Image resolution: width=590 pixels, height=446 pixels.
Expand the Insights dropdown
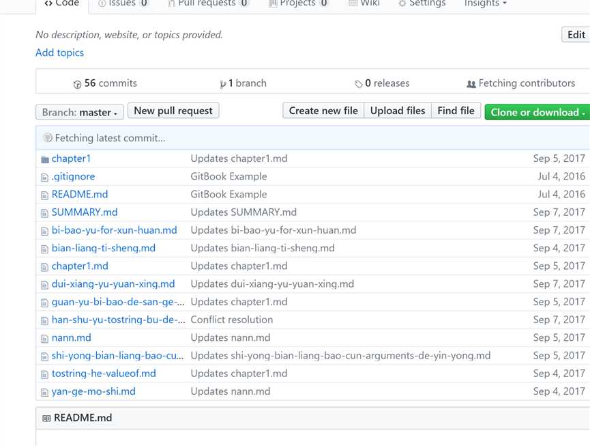486,3
